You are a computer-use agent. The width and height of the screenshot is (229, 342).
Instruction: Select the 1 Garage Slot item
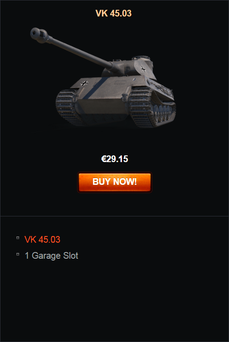click(52, 256)
